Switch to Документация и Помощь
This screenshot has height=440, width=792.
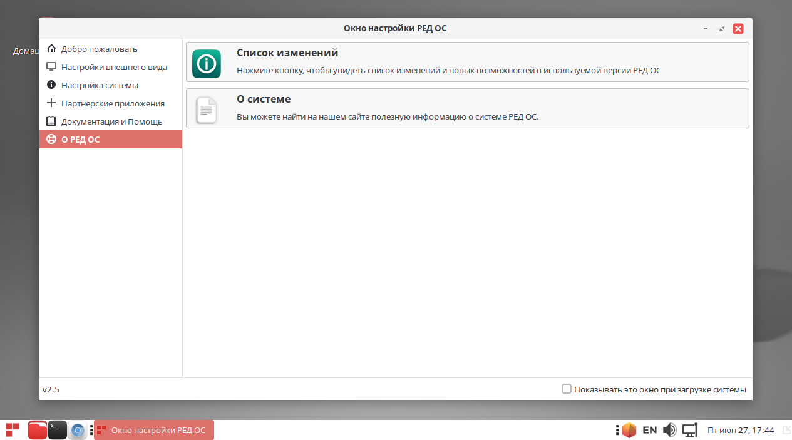click(x=111, y=121)
